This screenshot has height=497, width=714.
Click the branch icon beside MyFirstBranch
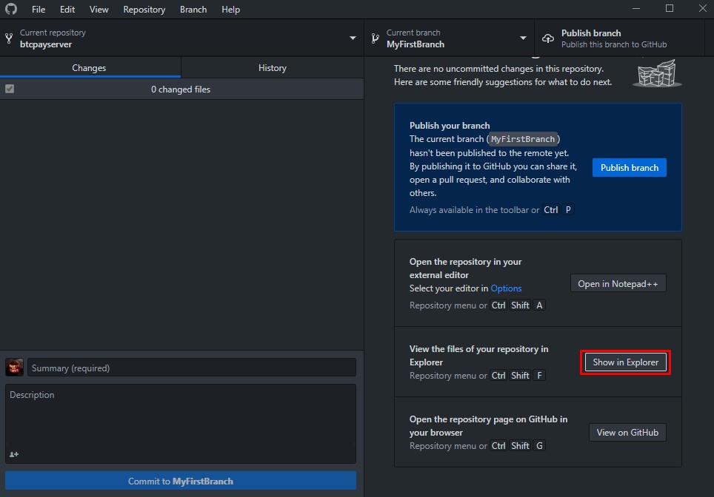click(x=376, y=38)
